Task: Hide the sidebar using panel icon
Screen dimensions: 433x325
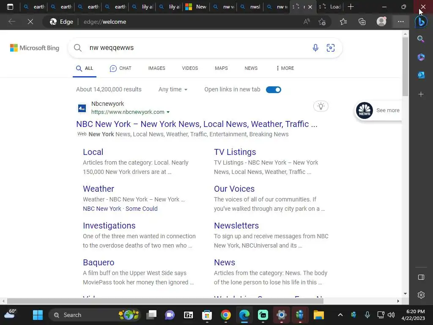Action: pos(421,277)
